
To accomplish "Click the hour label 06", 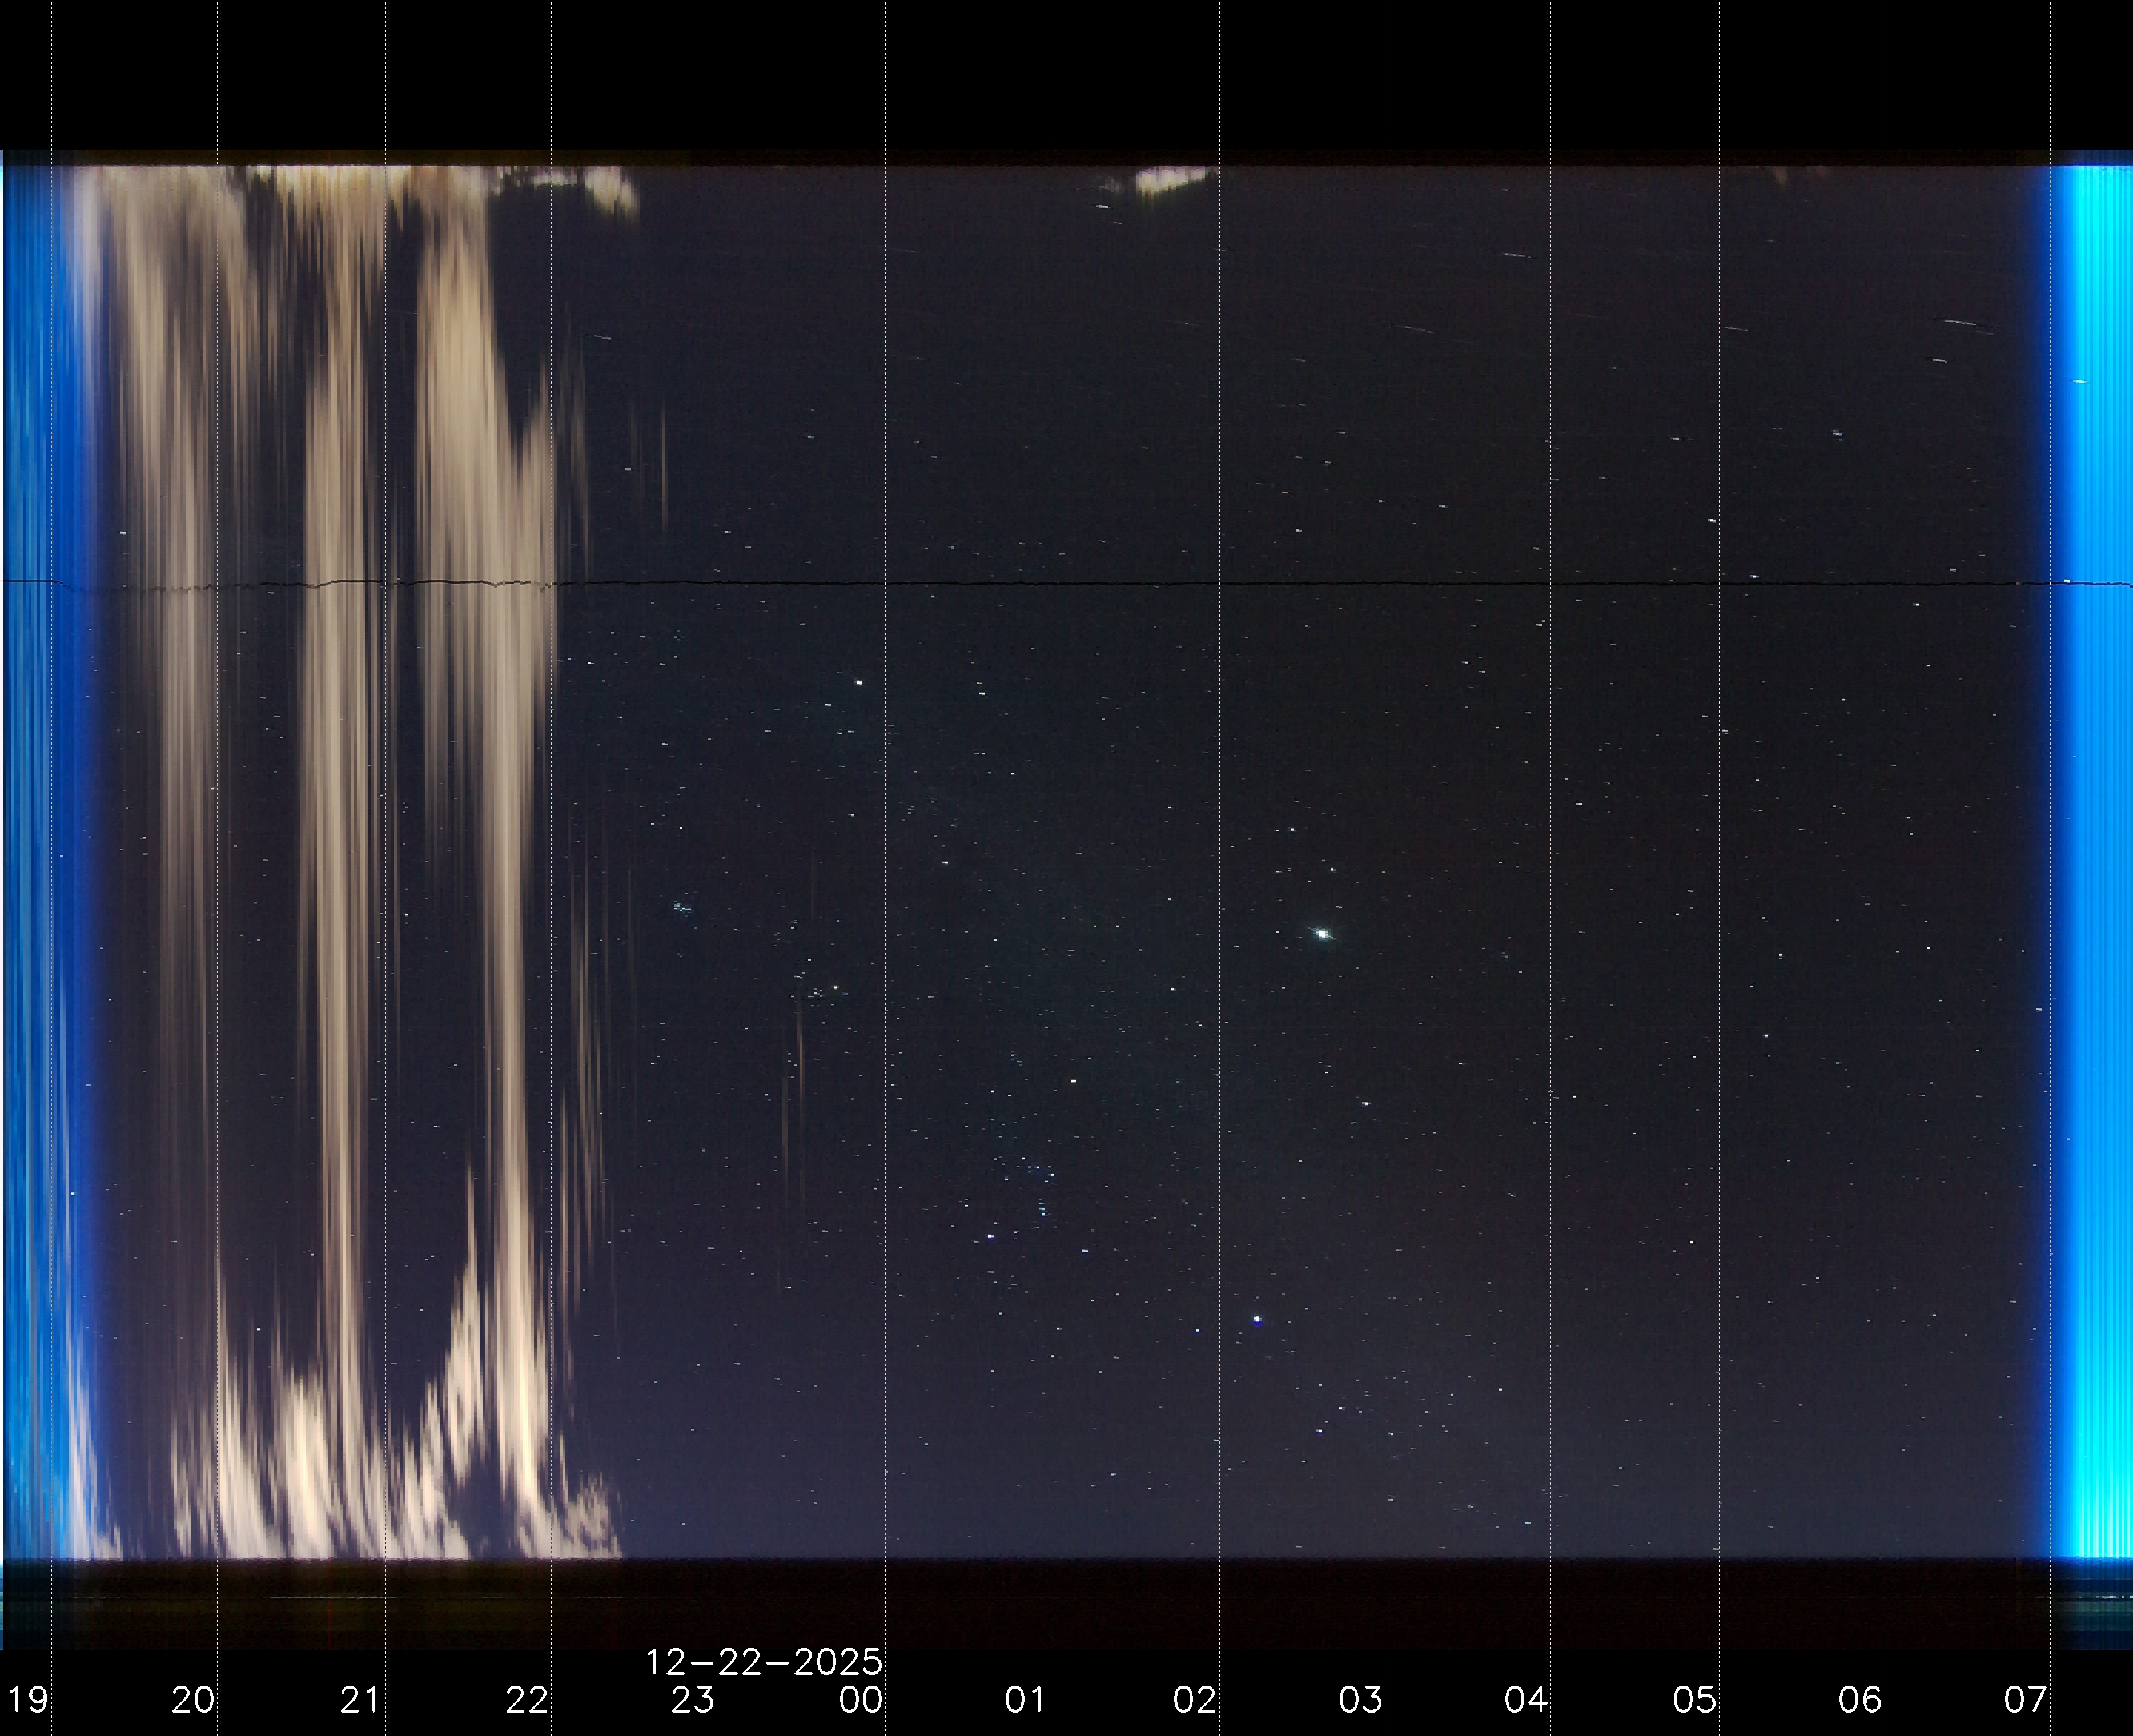I will [1860, 1699].
